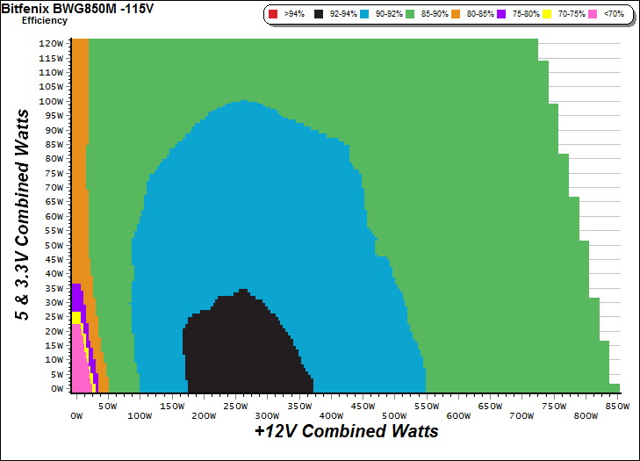This screenshot has width=640, height=461.
Task: Click the 120W tick label on vertical axis
Action: tap(53, 44)
